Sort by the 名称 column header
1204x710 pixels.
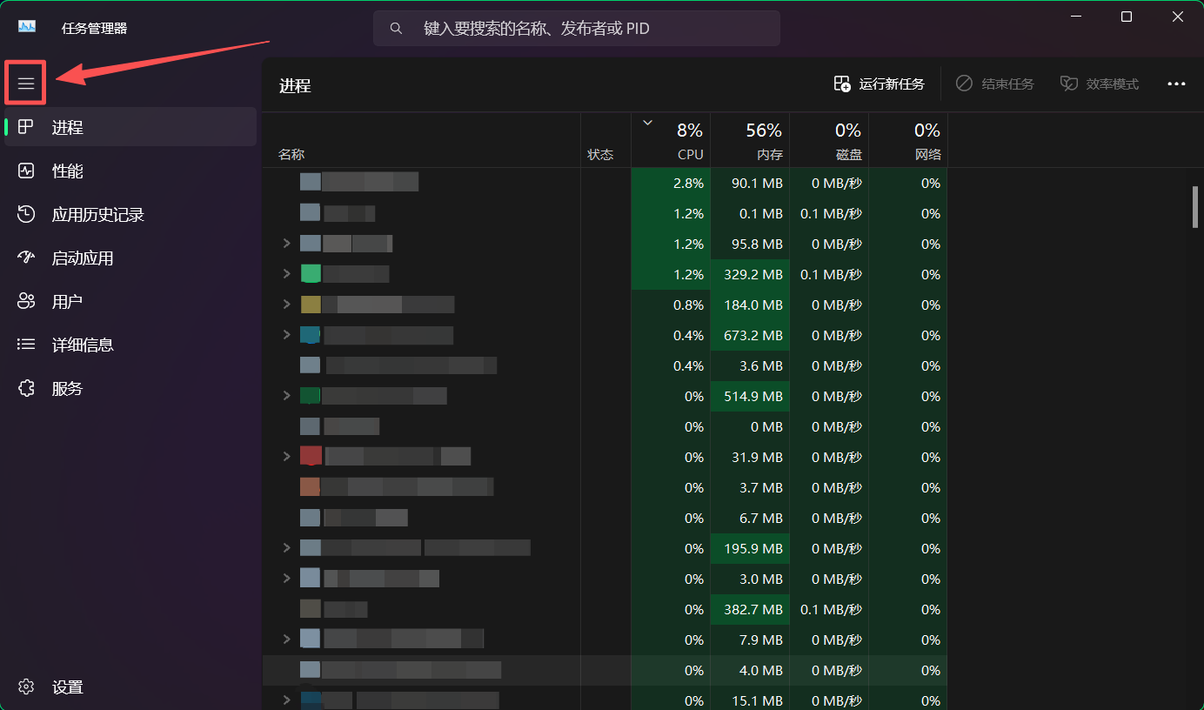pos(291,154)
